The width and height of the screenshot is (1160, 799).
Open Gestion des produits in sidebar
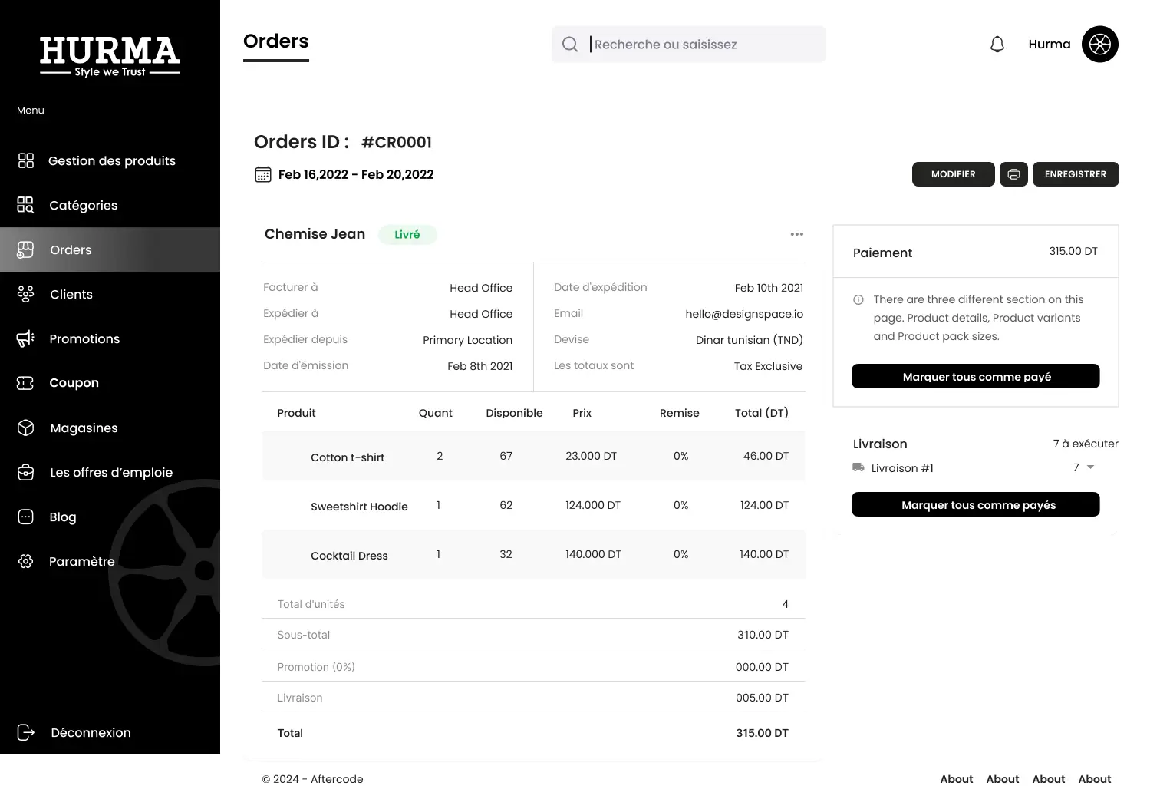(x=111, y=161)
